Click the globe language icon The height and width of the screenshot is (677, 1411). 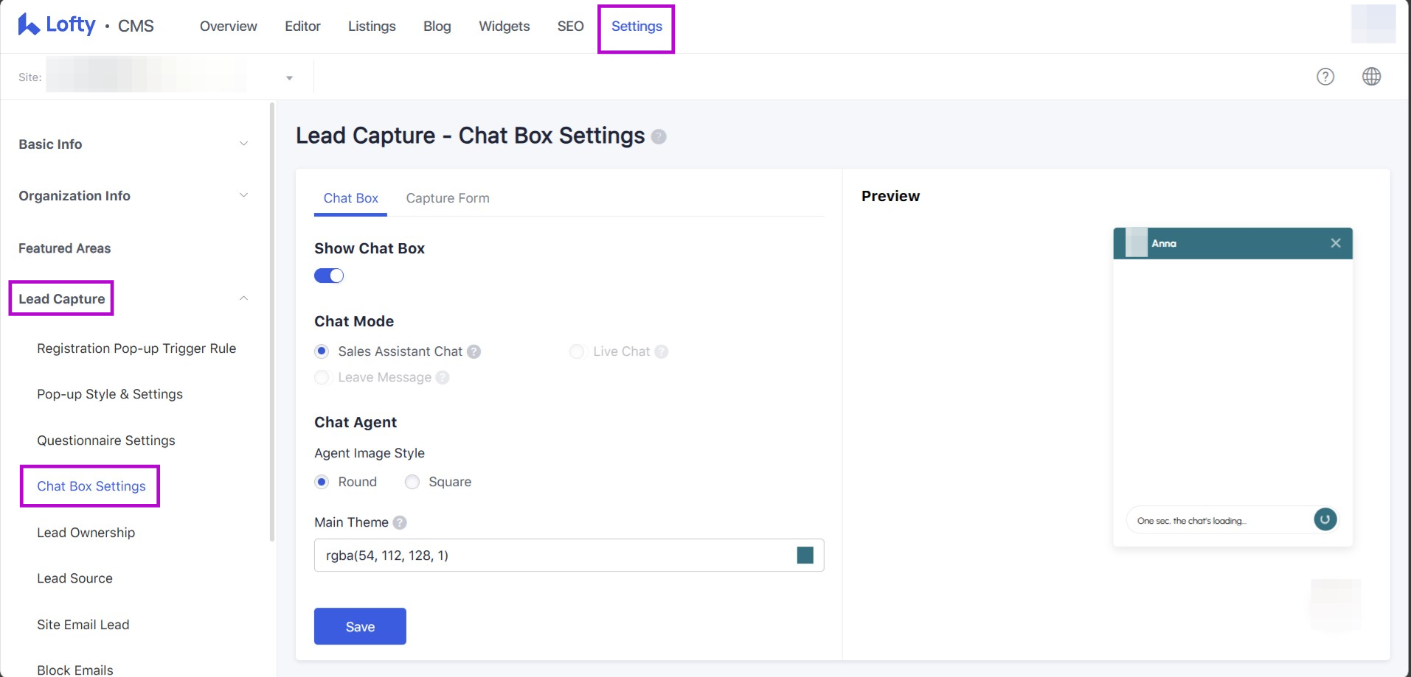click(x=1371, y=77)
